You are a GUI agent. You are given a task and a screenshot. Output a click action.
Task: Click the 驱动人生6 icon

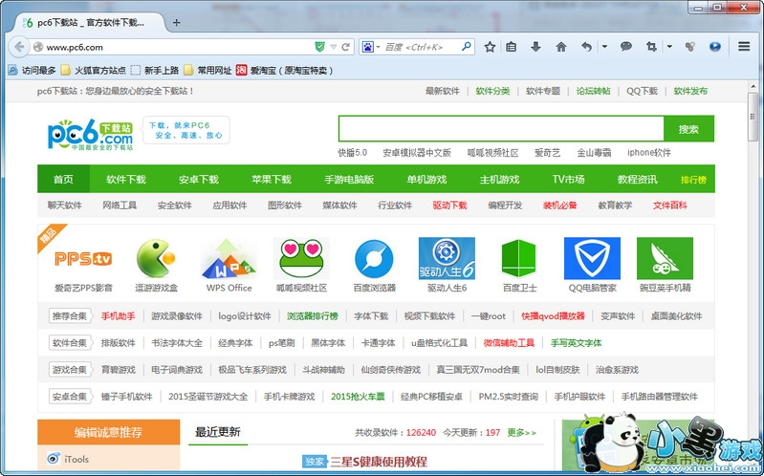point(447,258)
